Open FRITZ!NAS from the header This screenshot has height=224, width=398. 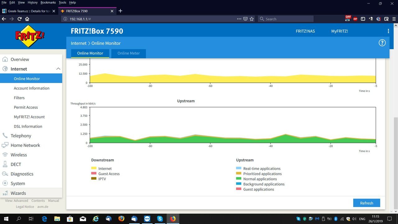305,31
